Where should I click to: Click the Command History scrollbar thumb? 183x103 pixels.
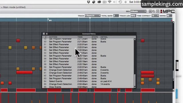pyautogui.click(x=135, y=80)
